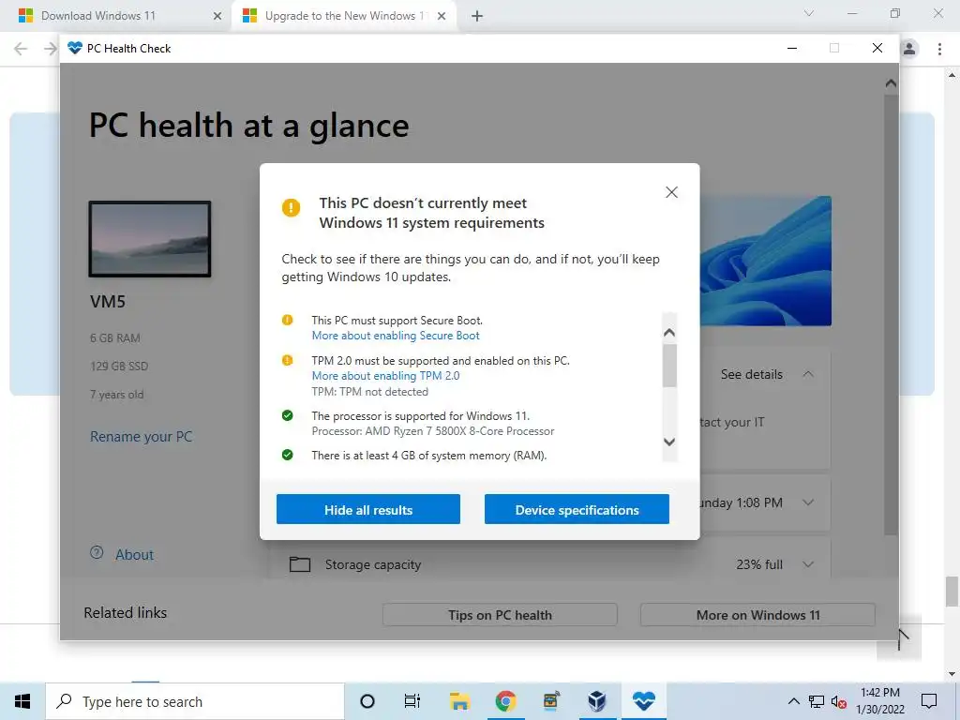This screenshot has height=720, width=960.
Task: Click results list scroll down arrow
Action: (x=669, y=442)
